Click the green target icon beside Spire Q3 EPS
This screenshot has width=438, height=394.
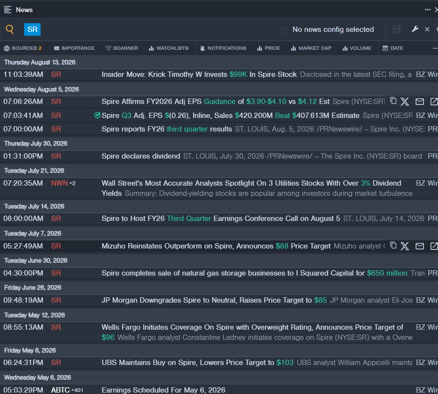(97, 115)
